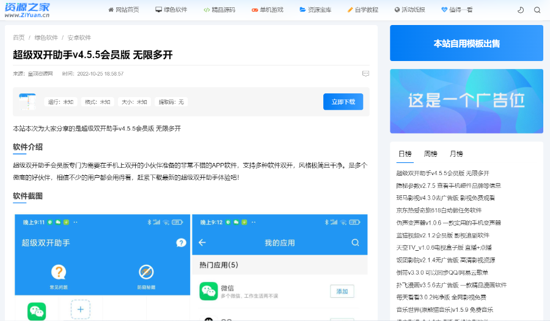The height and width of the screenshot is (321, 550).
Task: Click the 软件介绍 section heading
Action: [x=28, y=147]
